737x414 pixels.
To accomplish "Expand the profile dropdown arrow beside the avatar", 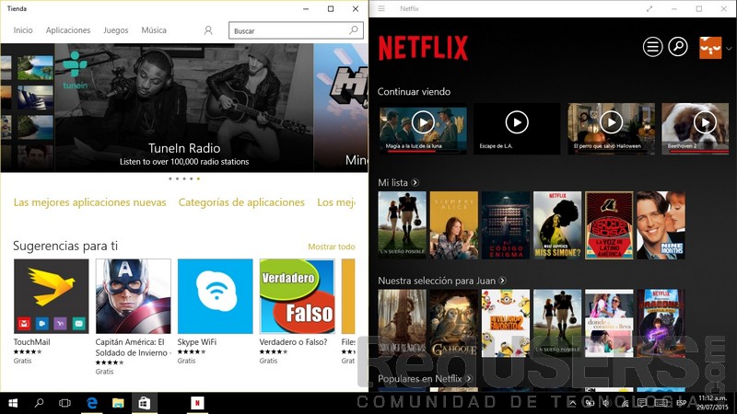I will click(729, 48).
